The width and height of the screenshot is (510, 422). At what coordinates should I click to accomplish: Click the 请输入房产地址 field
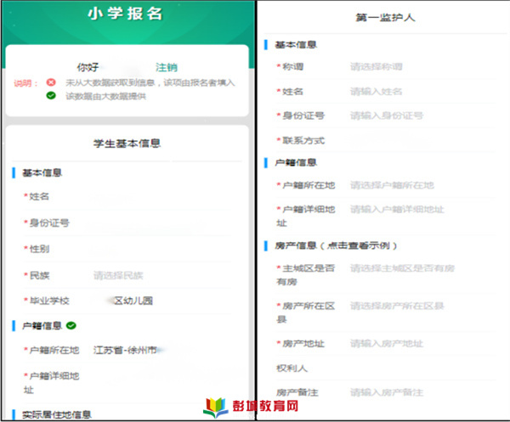tap(387, 344)
